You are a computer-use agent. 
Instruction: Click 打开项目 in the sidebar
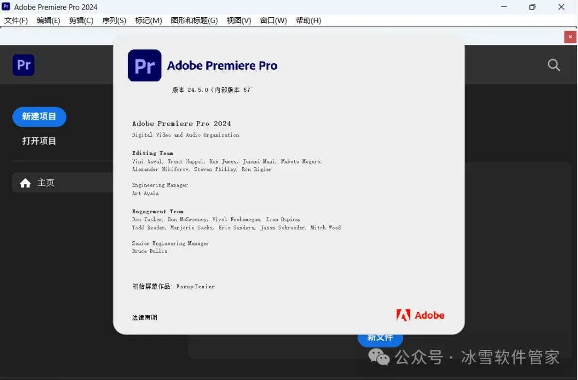39,141
